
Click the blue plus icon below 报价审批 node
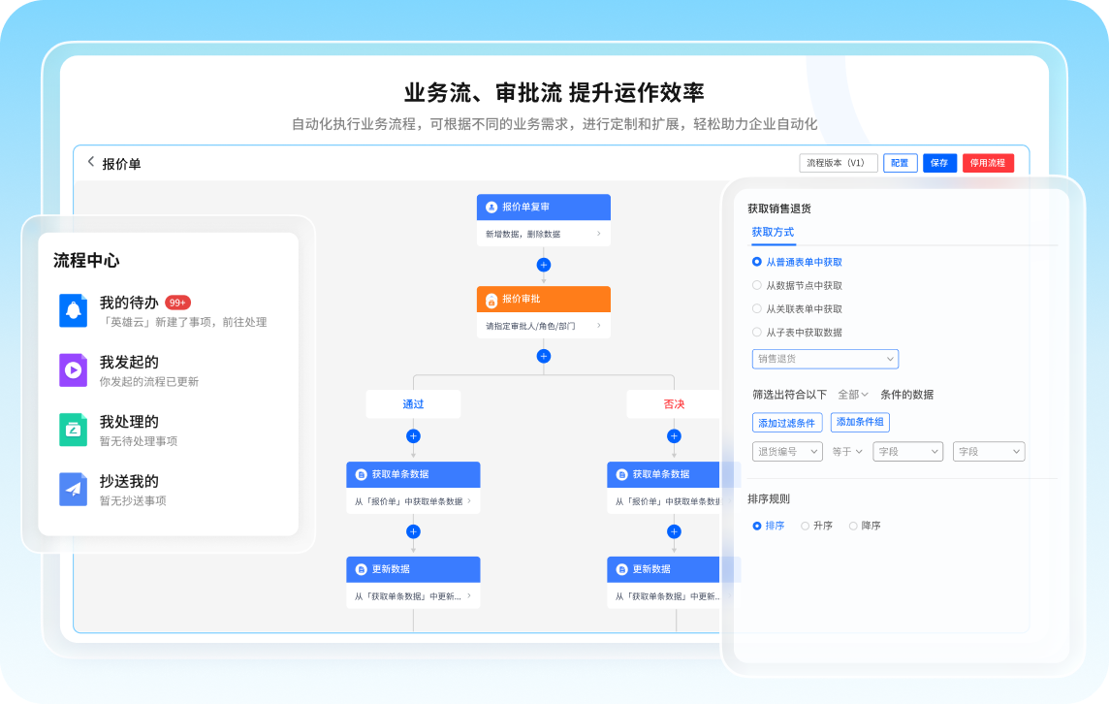[544, 355]
